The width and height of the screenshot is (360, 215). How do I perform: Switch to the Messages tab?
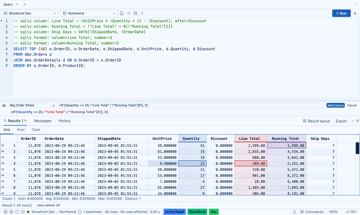42,121
